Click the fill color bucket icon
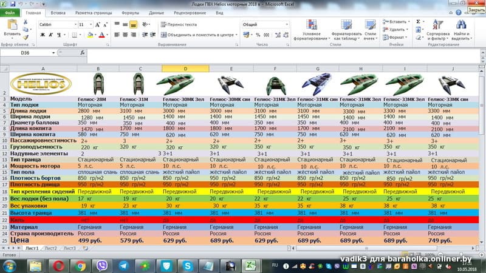486x273 pixels. (90, 35)
